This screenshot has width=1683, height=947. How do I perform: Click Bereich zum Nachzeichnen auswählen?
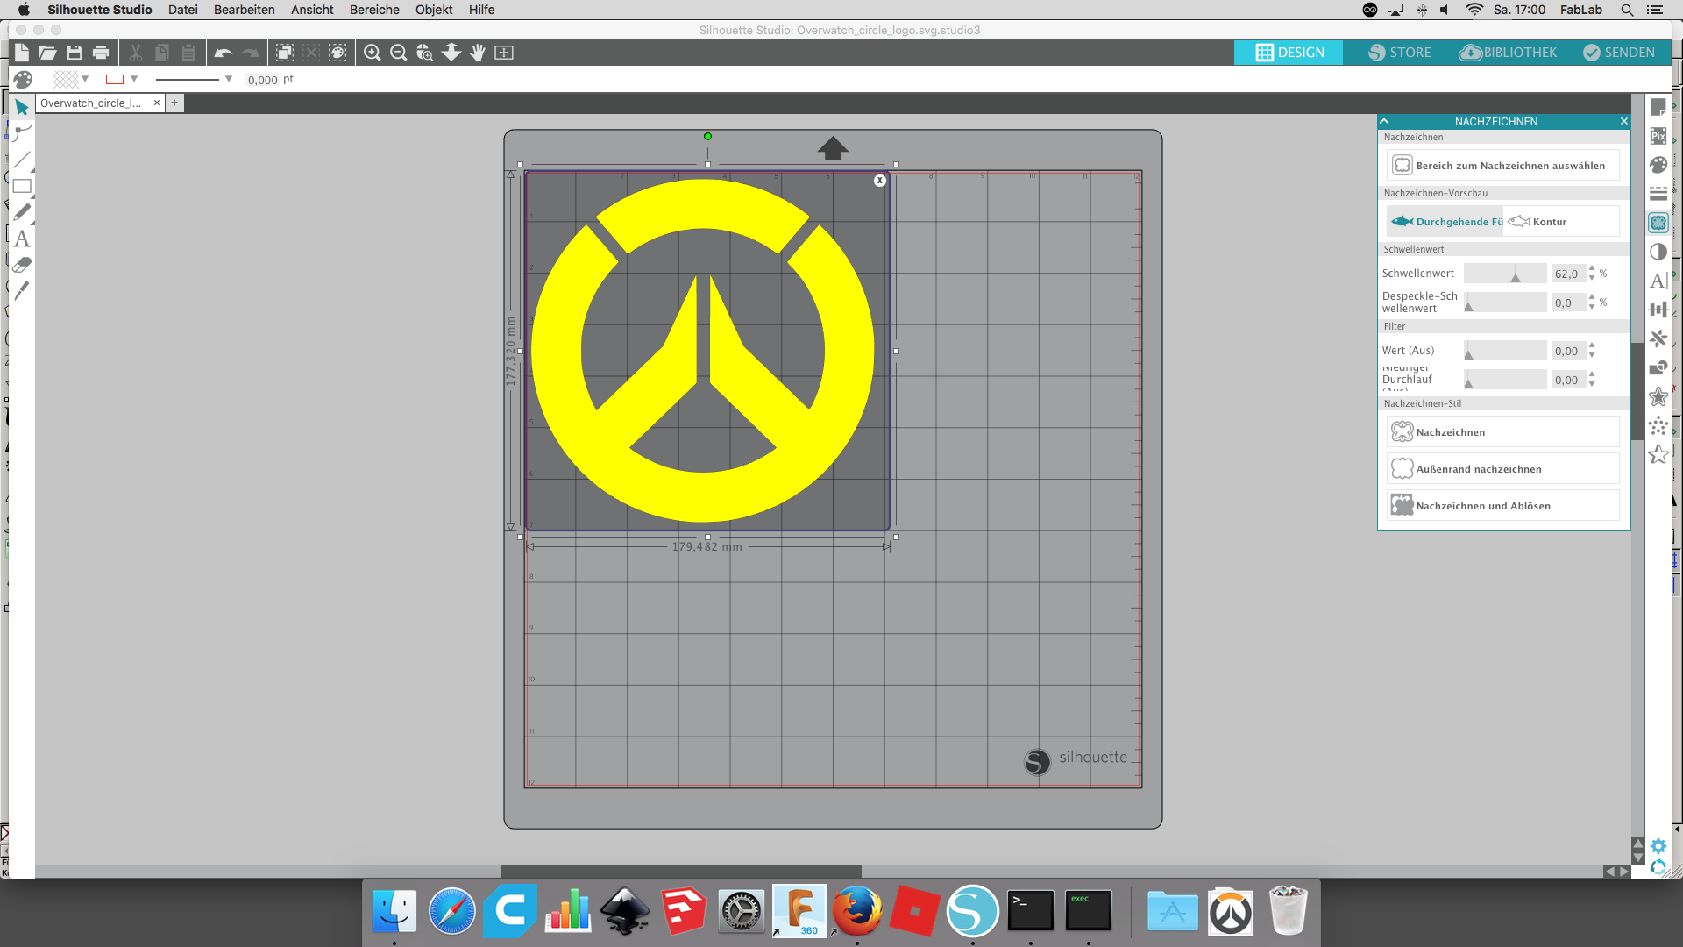coord(1503,166)
